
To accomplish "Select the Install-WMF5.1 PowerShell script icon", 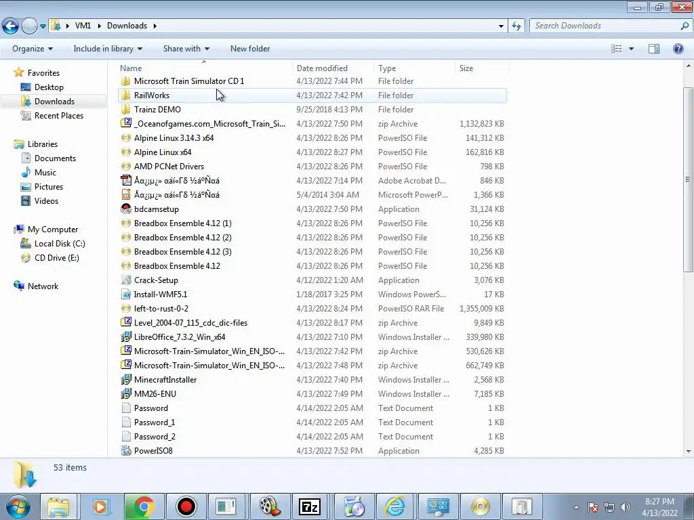I will pyautogui.click(x=125, y=294).
